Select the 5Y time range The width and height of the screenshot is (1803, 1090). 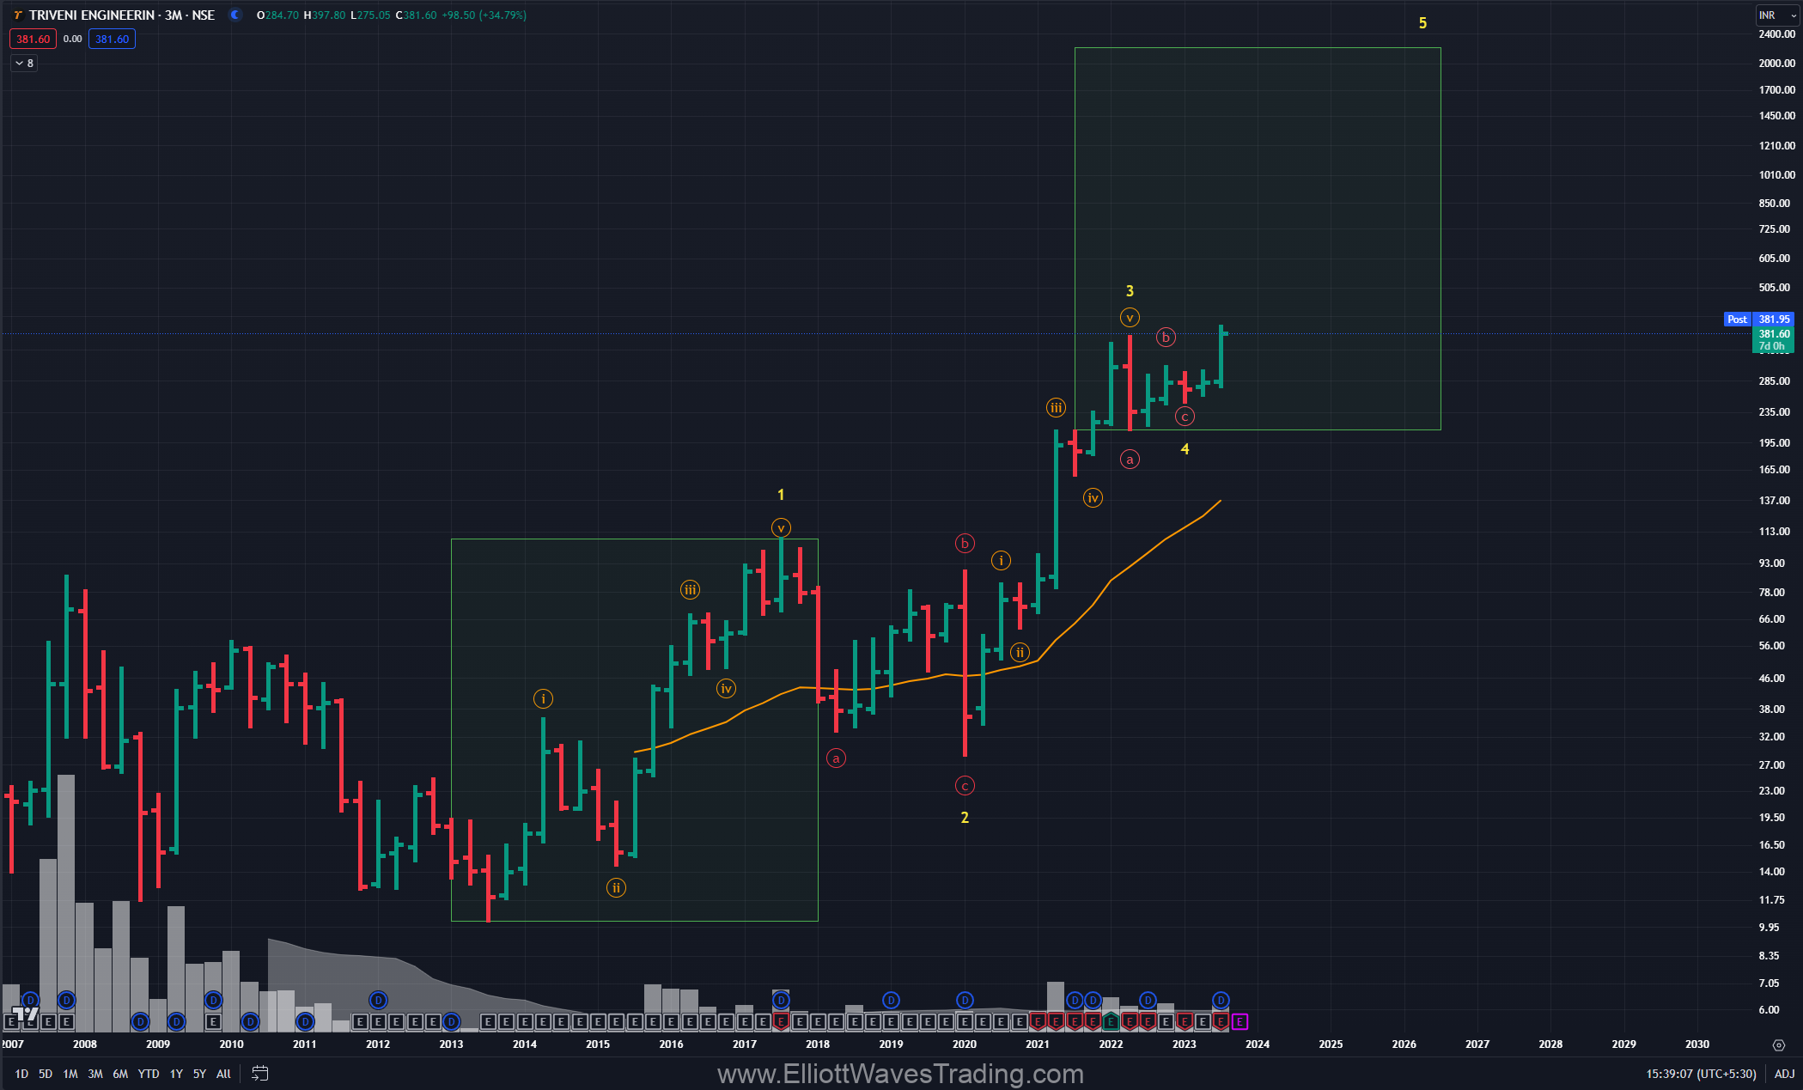coord(199,1074)
